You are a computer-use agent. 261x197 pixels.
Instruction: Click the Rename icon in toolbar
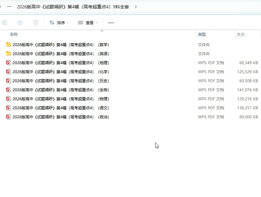(5, 23)
